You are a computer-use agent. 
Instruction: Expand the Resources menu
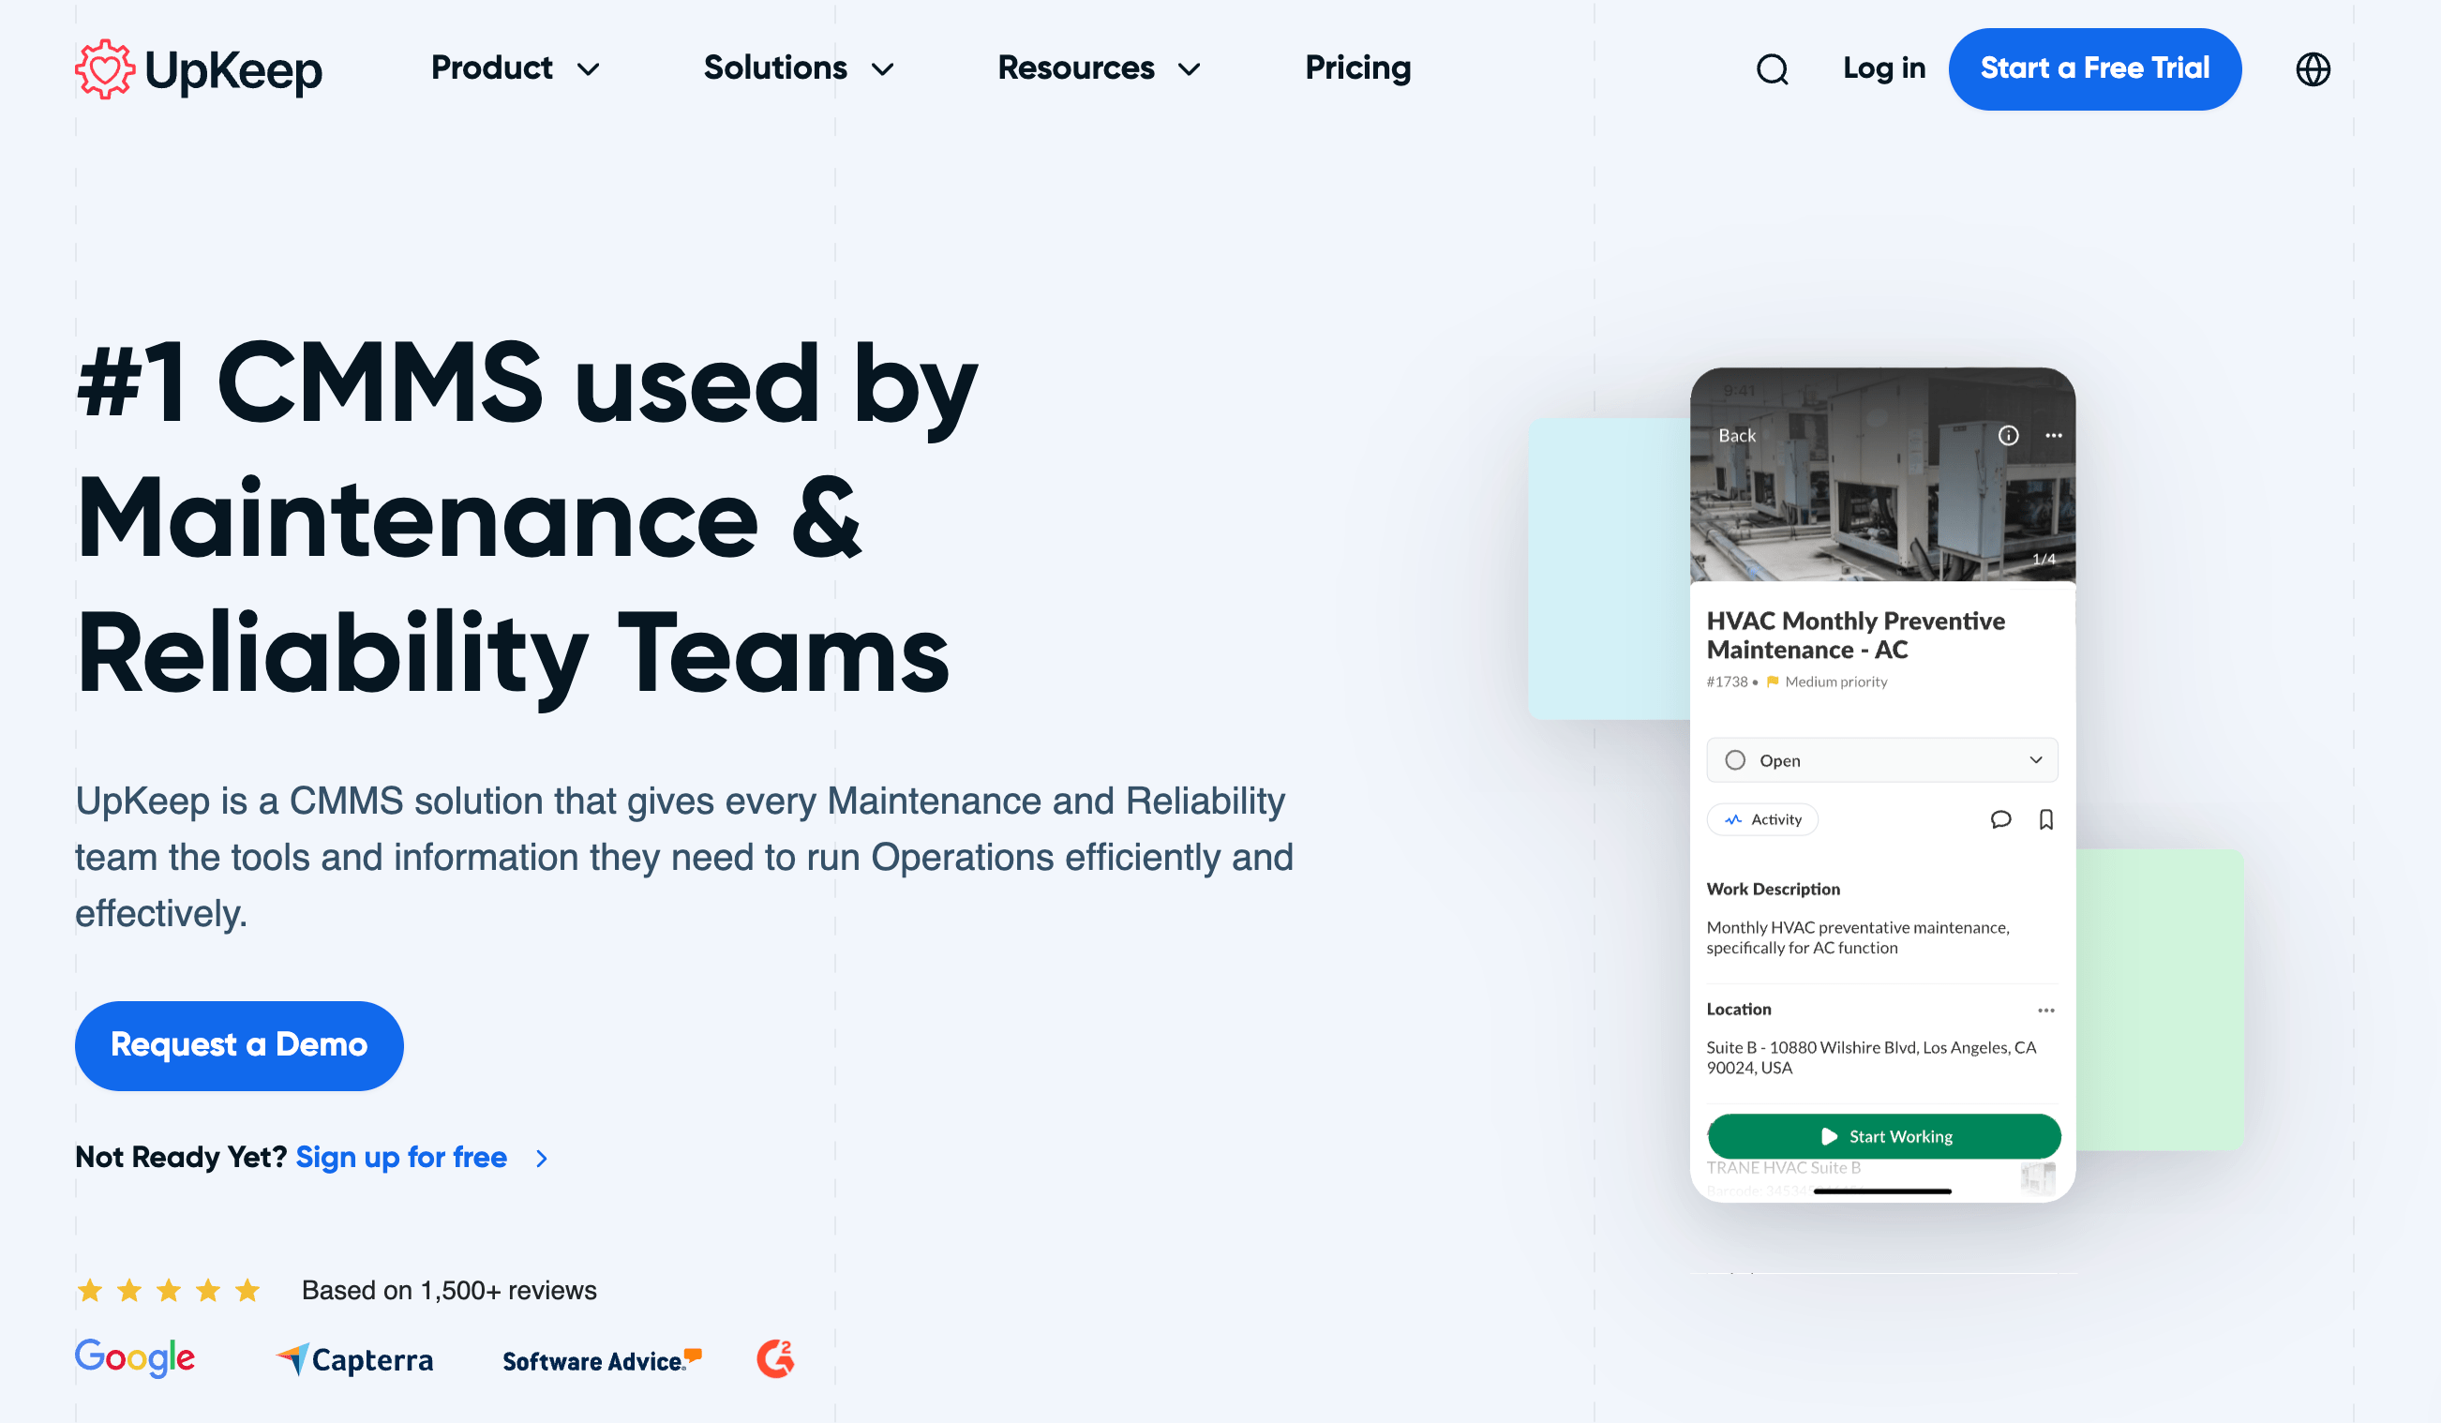1099,67
